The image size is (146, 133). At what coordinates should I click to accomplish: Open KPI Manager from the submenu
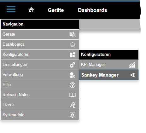pyautogui.click(x=109, y=65)
